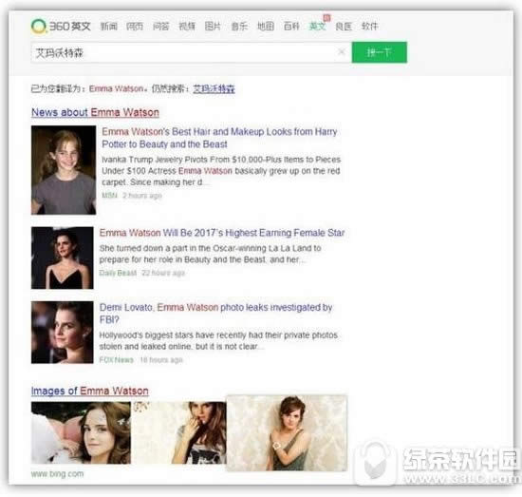Open the Demi Lovato photo leaks article
This screenshot has width=522, height=497.
click(215, 314)
